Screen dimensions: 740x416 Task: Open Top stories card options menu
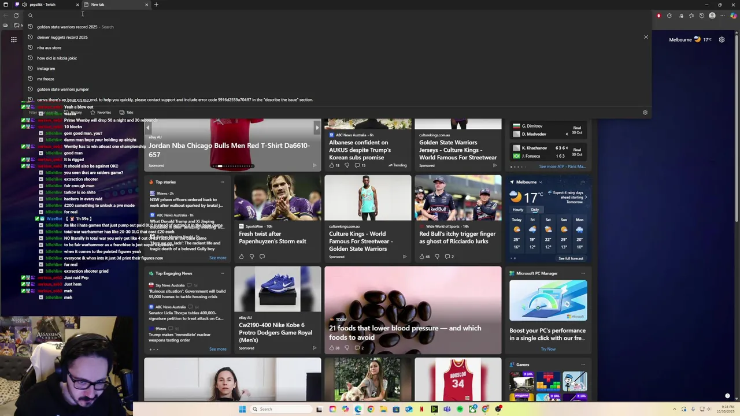tap(222, 182)
